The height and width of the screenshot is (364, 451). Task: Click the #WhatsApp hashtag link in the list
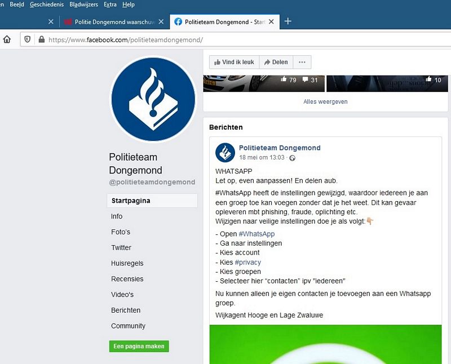point(257,234)
